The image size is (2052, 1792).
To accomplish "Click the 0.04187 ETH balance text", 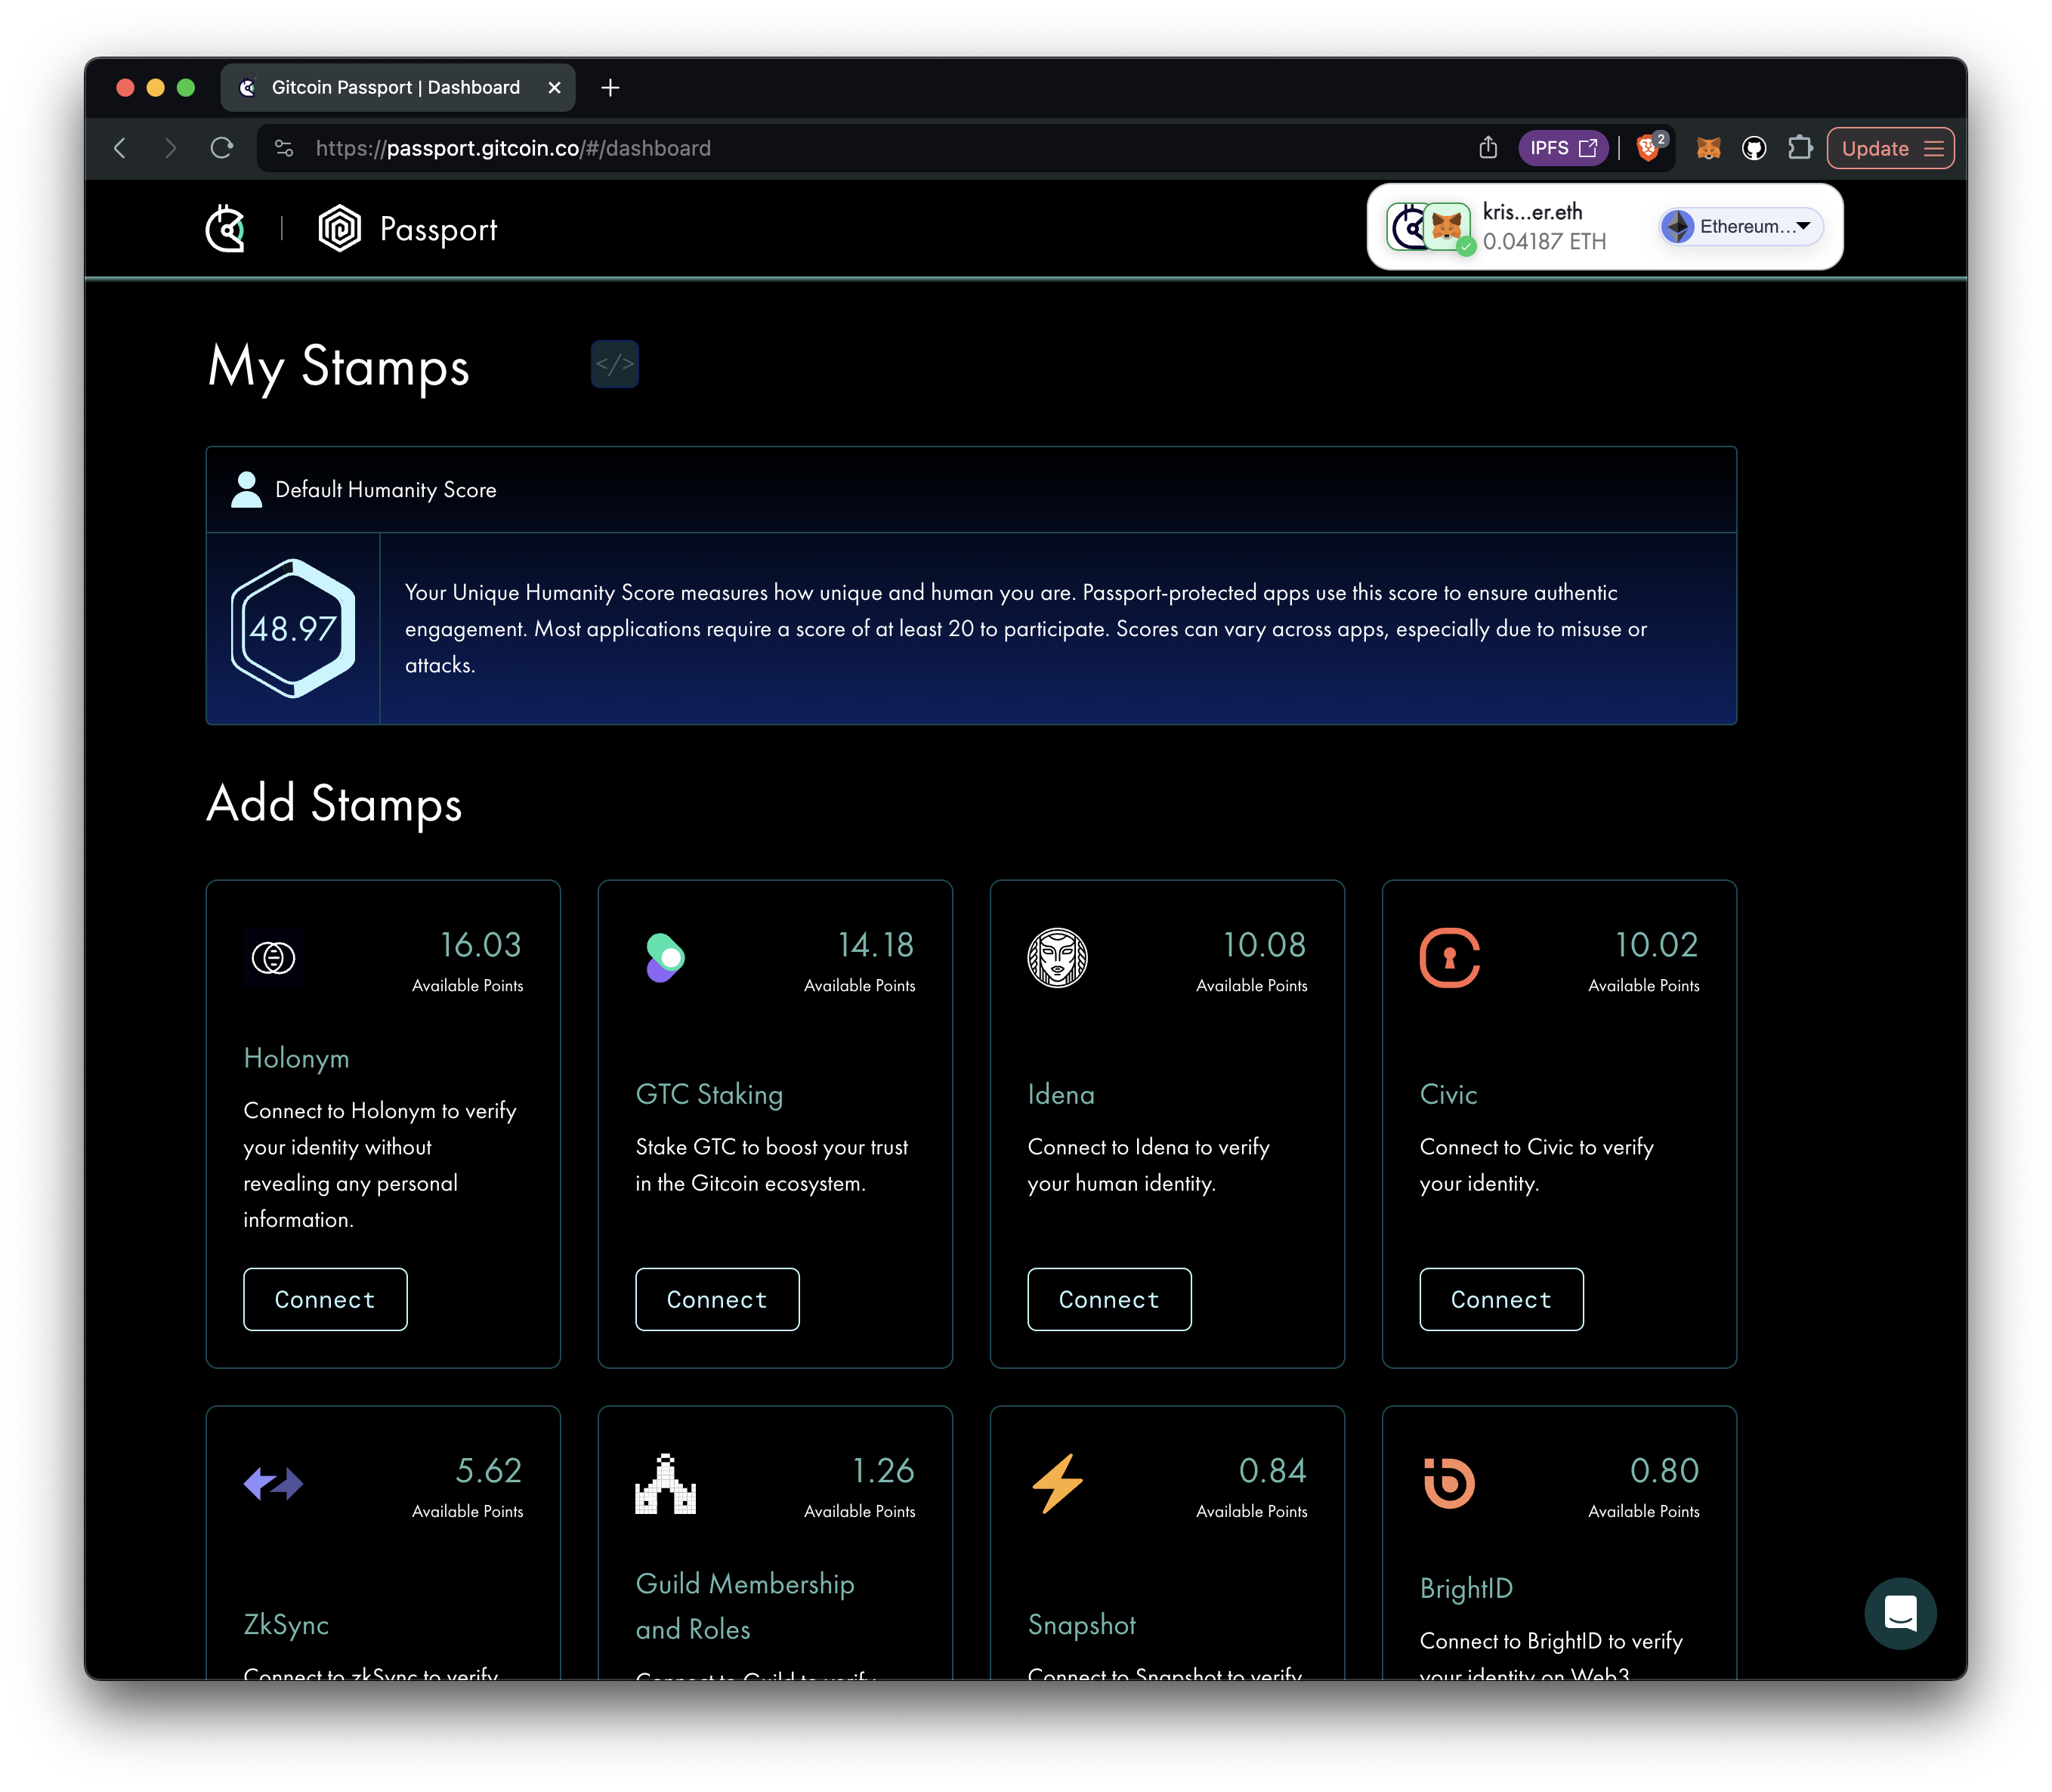I will pos(1544,241).
